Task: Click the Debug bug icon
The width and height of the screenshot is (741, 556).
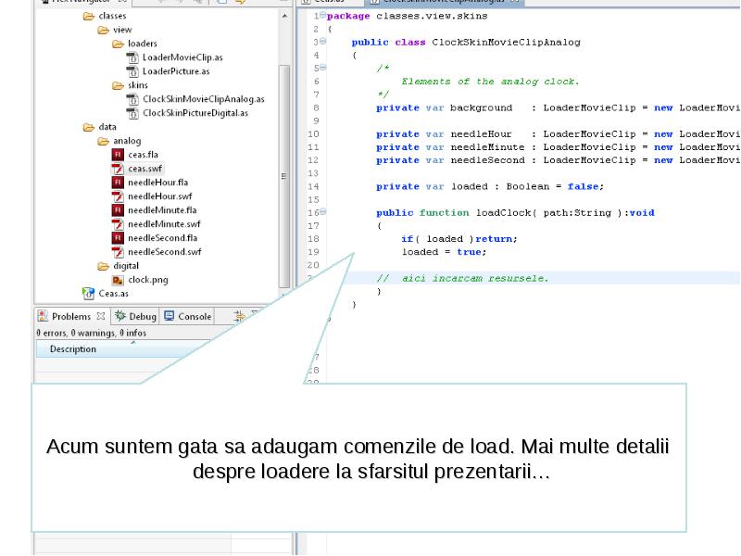Action: [x=120, y=316]
